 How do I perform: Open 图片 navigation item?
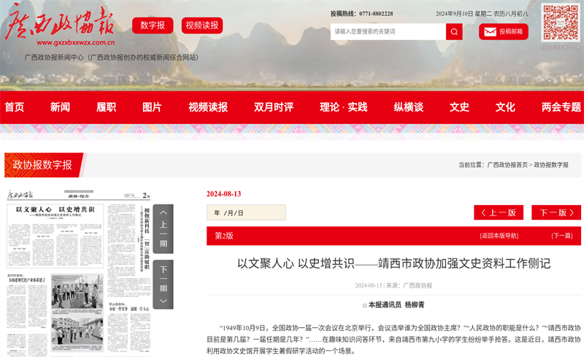coord(152,107)
